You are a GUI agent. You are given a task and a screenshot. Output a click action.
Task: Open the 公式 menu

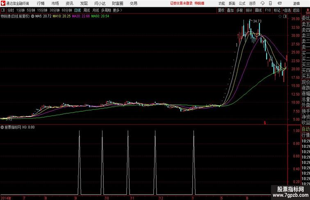[242, 3]
